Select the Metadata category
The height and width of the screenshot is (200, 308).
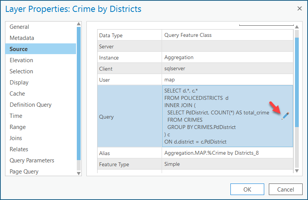point(22,38)
